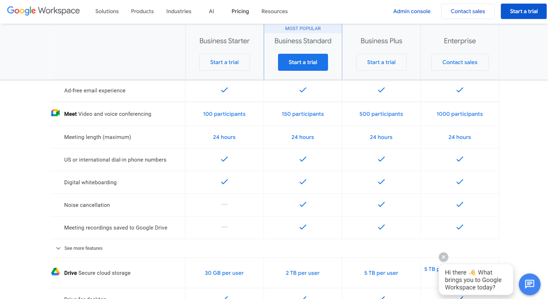Click Meeting recordings saved to Drive label

(116, 228)
